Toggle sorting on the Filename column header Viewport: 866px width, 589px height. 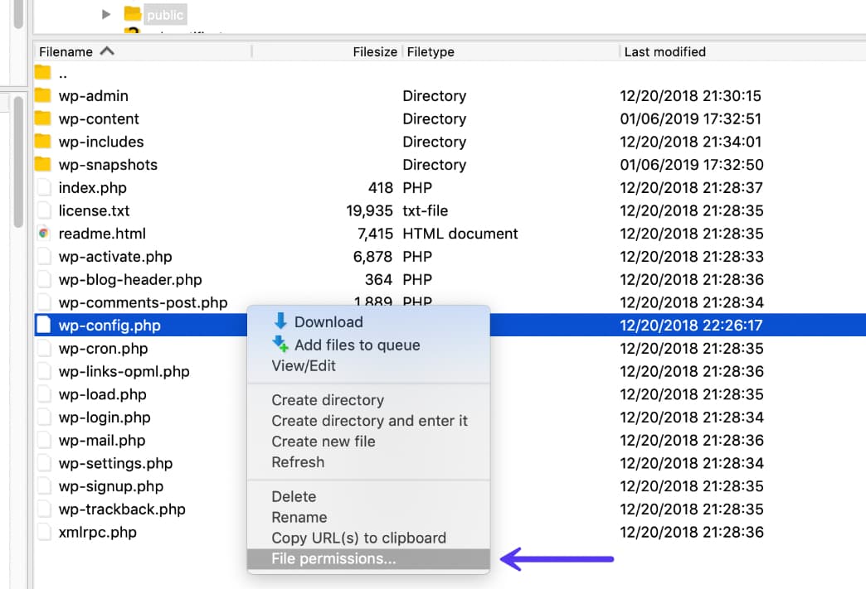[67, 51]
